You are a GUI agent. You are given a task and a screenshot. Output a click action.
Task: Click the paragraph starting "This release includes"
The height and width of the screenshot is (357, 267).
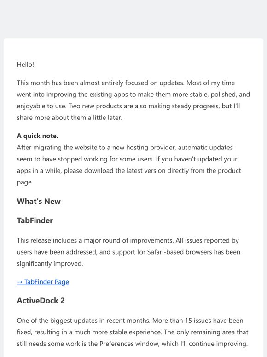coord(128,252)
